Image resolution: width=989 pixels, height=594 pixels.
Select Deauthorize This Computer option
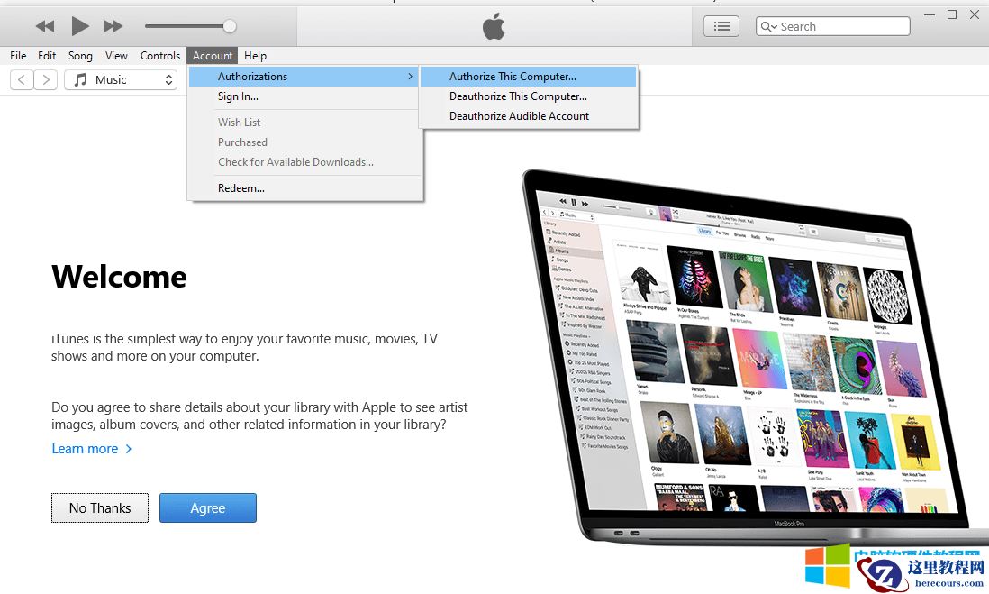[x=528, y=96]
